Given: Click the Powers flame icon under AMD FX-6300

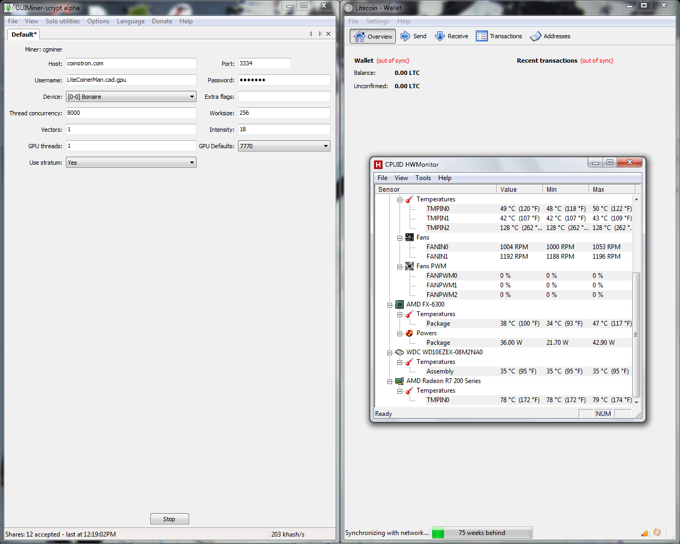Looking at the screenshot, I should pyautogui.click(x=410, y=333).
